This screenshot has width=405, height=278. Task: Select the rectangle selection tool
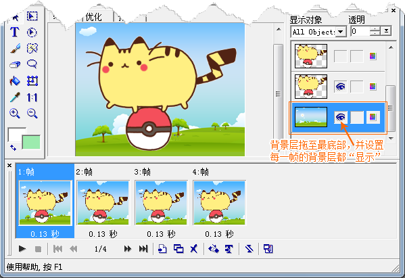click(32, 16)
